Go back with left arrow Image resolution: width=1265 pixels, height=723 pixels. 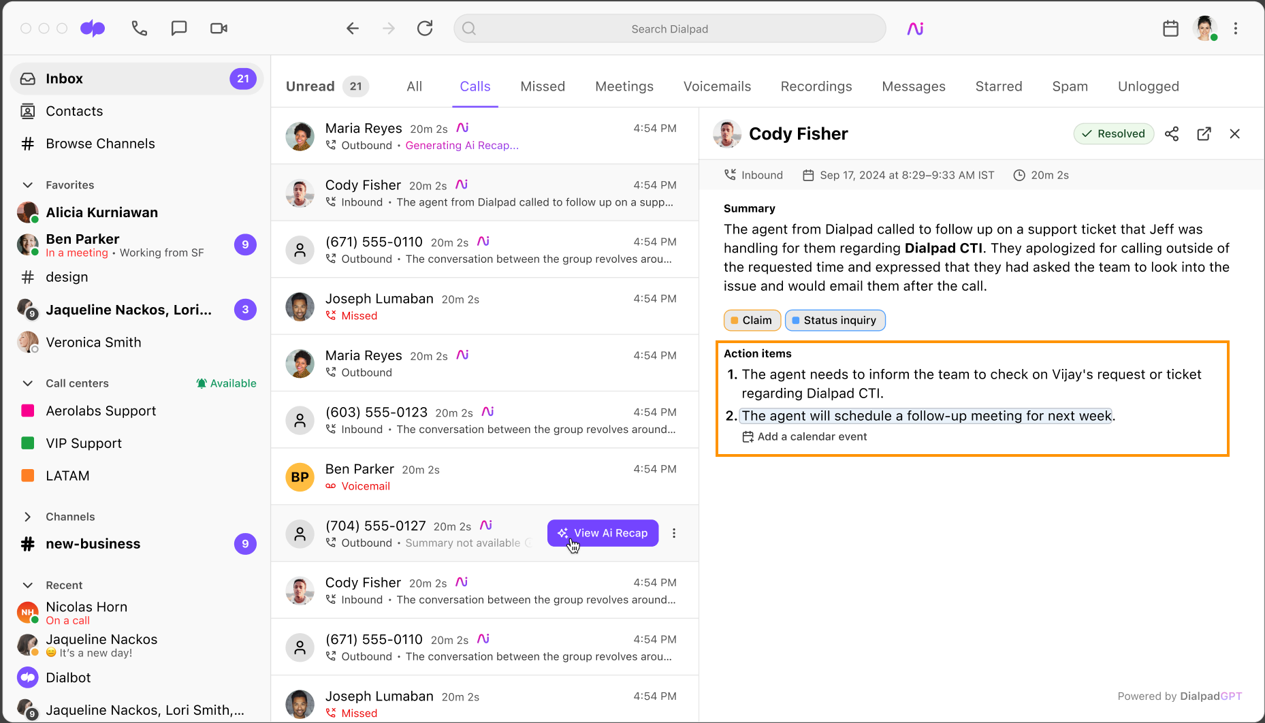353,29
